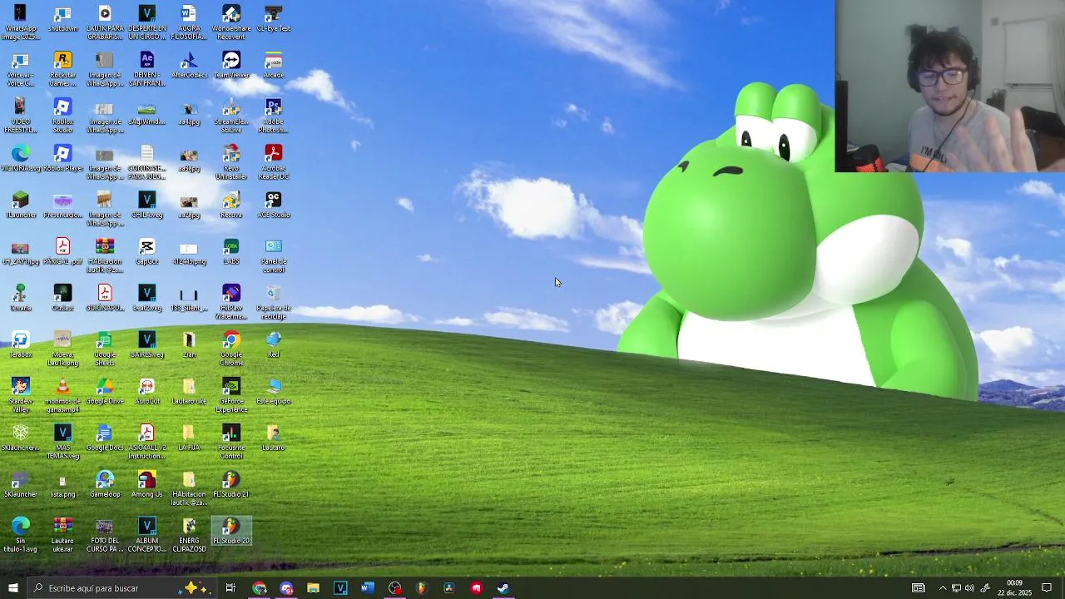Open Task View from the taskbar
Image resolution: width=1065 pixels, height=599 pixels.
(x=230, y=588)
